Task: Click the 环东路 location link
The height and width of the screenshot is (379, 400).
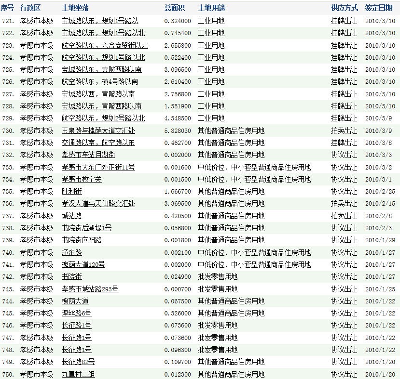Action: pyautogui.click(x=72, y=252)
